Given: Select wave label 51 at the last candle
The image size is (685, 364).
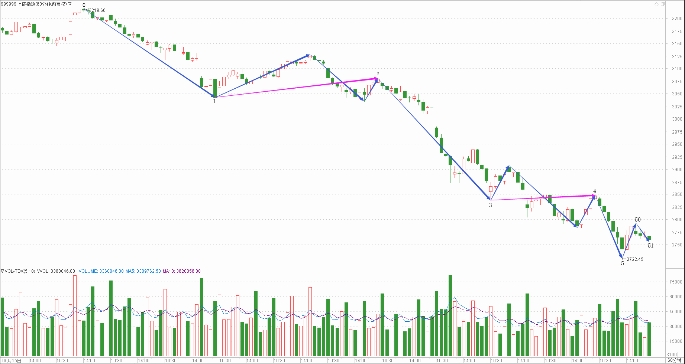Looking at the screenshot, I should point(650,246).
